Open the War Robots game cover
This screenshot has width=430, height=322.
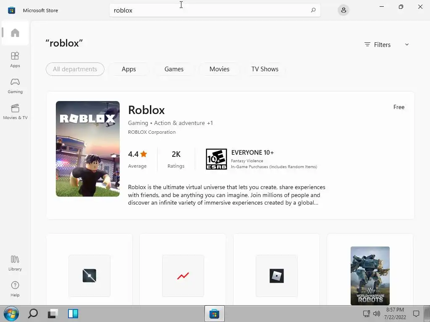pos(370,276)
